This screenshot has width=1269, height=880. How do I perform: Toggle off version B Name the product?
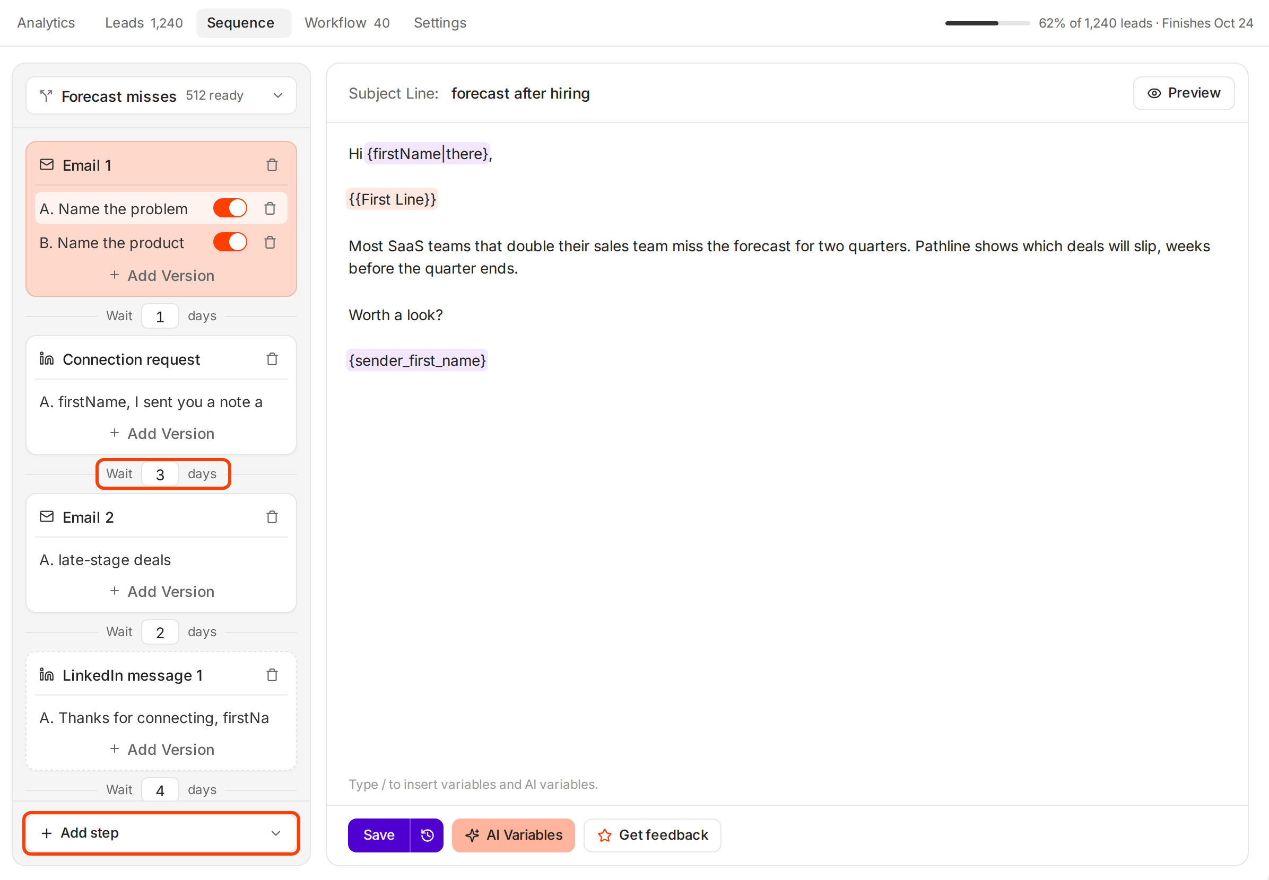click(230, 242)
